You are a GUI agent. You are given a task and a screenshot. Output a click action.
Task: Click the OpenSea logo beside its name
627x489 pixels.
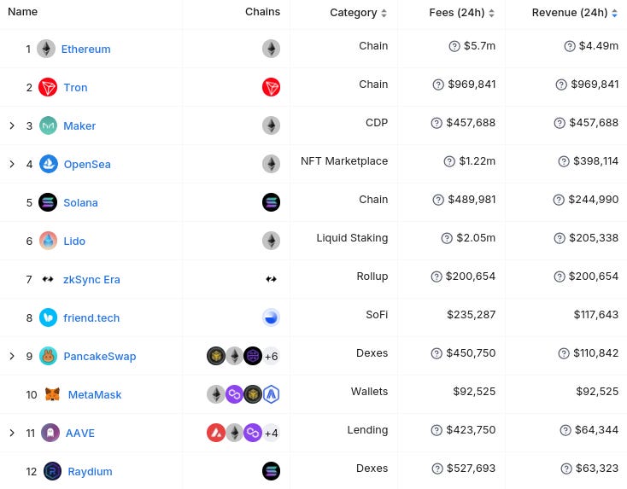point(49,164)
